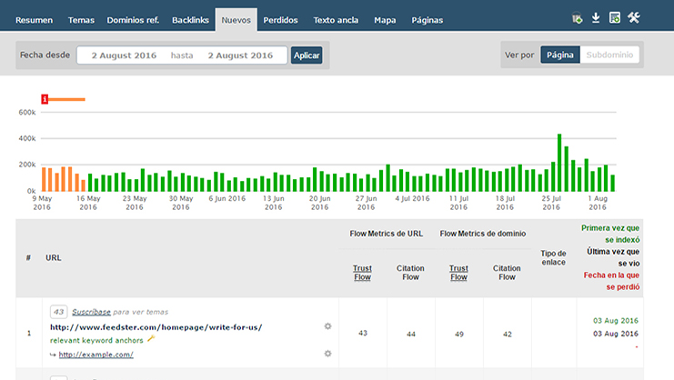Sort by domain Trust Flow column header
This screenshot has height=380, width=674.
[x=458, y=273]
